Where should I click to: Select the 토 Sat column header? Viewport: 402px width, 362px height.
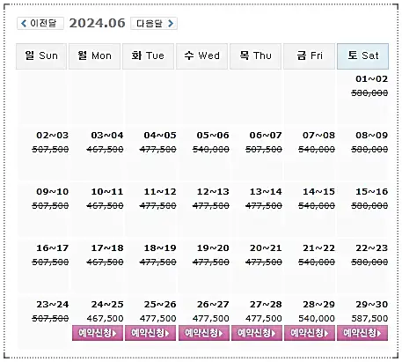point(363,56)
